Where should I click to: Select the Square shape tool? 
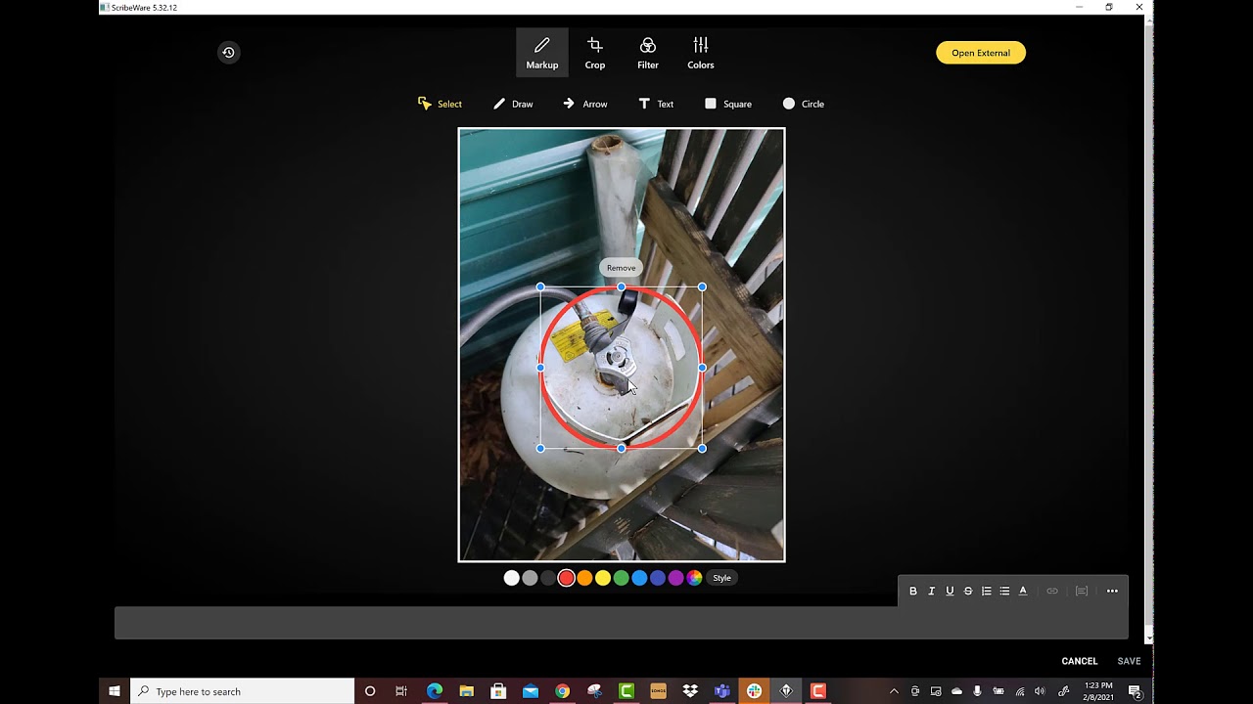click(x=728, y=104)
